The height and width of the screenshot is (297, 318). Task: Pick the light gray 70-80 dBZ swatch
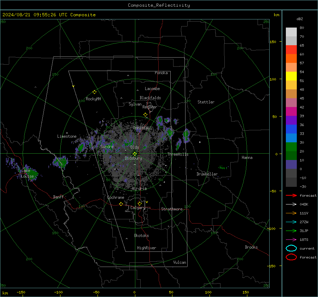[x=291, y=32]
